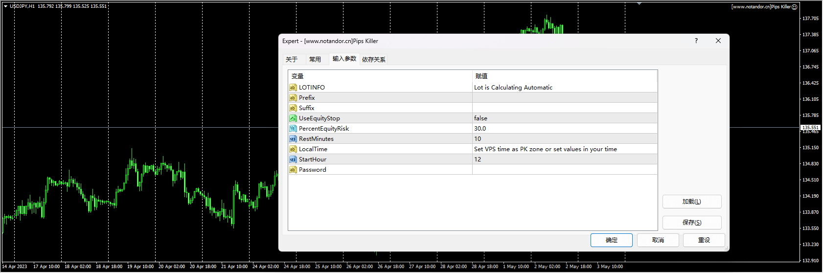
Task: Open the 依存关系 tab
Action: pyautogui.click(x=374, y=60)
